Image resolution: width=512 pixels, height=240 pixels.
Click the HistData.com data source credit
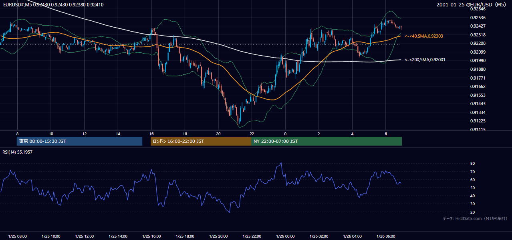click(x=475, y=218)
